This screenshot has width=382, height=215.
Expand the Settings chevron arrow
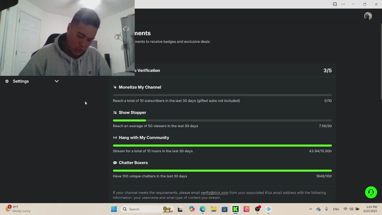[57, 81]
